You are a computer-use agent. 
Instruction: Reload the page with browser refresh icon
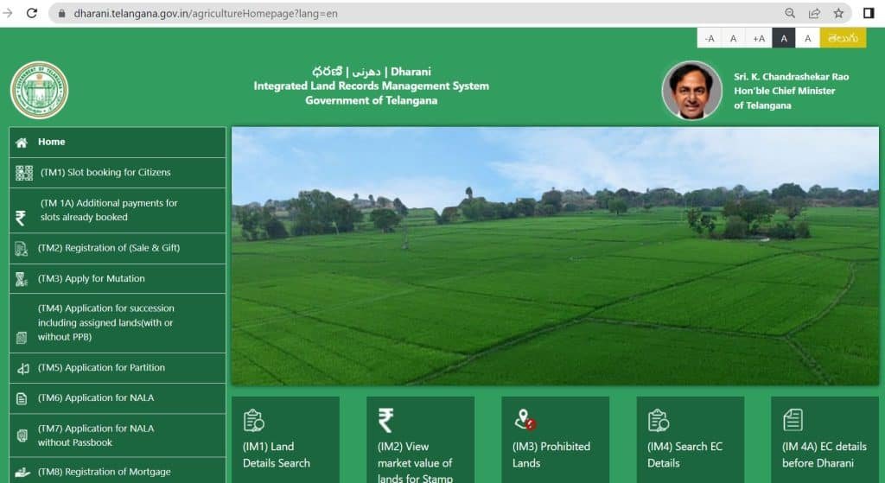pyautogui.click(x=32, y=13)
